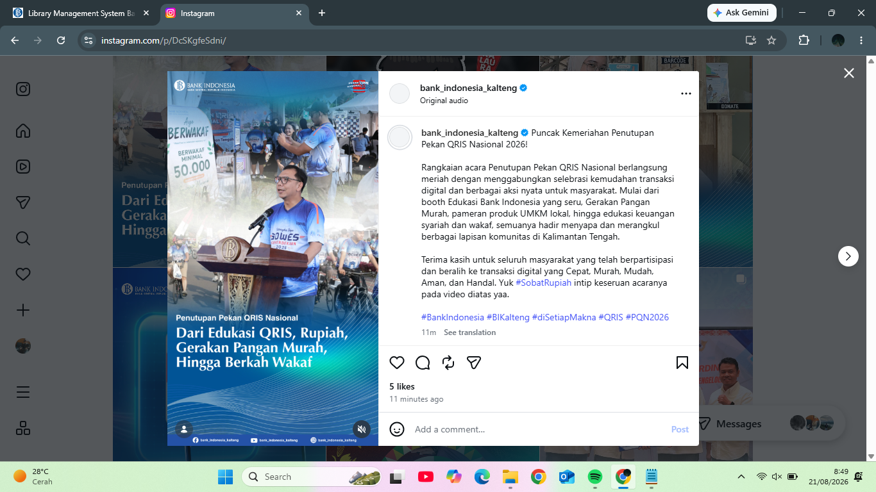Open Microsoft Edge from the taskbar
This screenshot has height=492, width=876.
[x=482, y=477]
